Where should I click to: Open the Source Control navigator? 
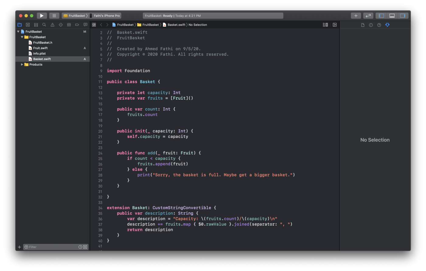click(28, 25)
